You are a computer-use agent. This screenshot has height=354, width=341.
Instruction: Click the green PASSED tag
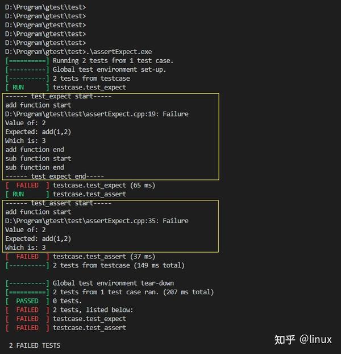pyautogui.click(x=27, y=301)
